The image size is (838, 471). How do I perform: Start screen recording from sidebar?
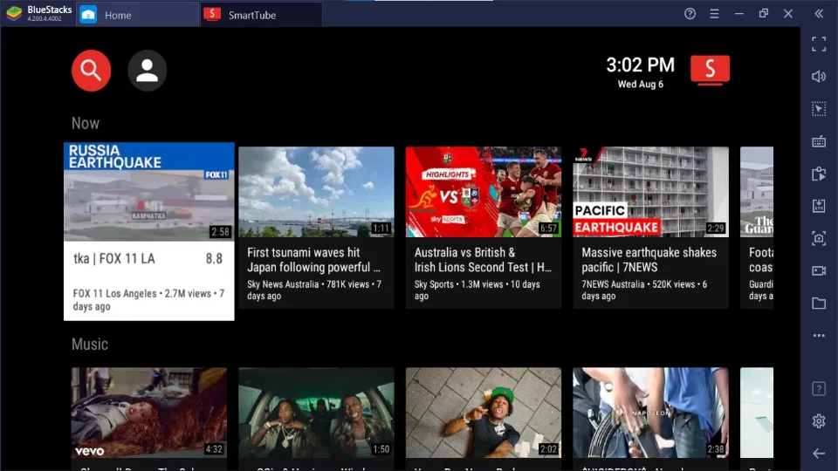[819, 270]
